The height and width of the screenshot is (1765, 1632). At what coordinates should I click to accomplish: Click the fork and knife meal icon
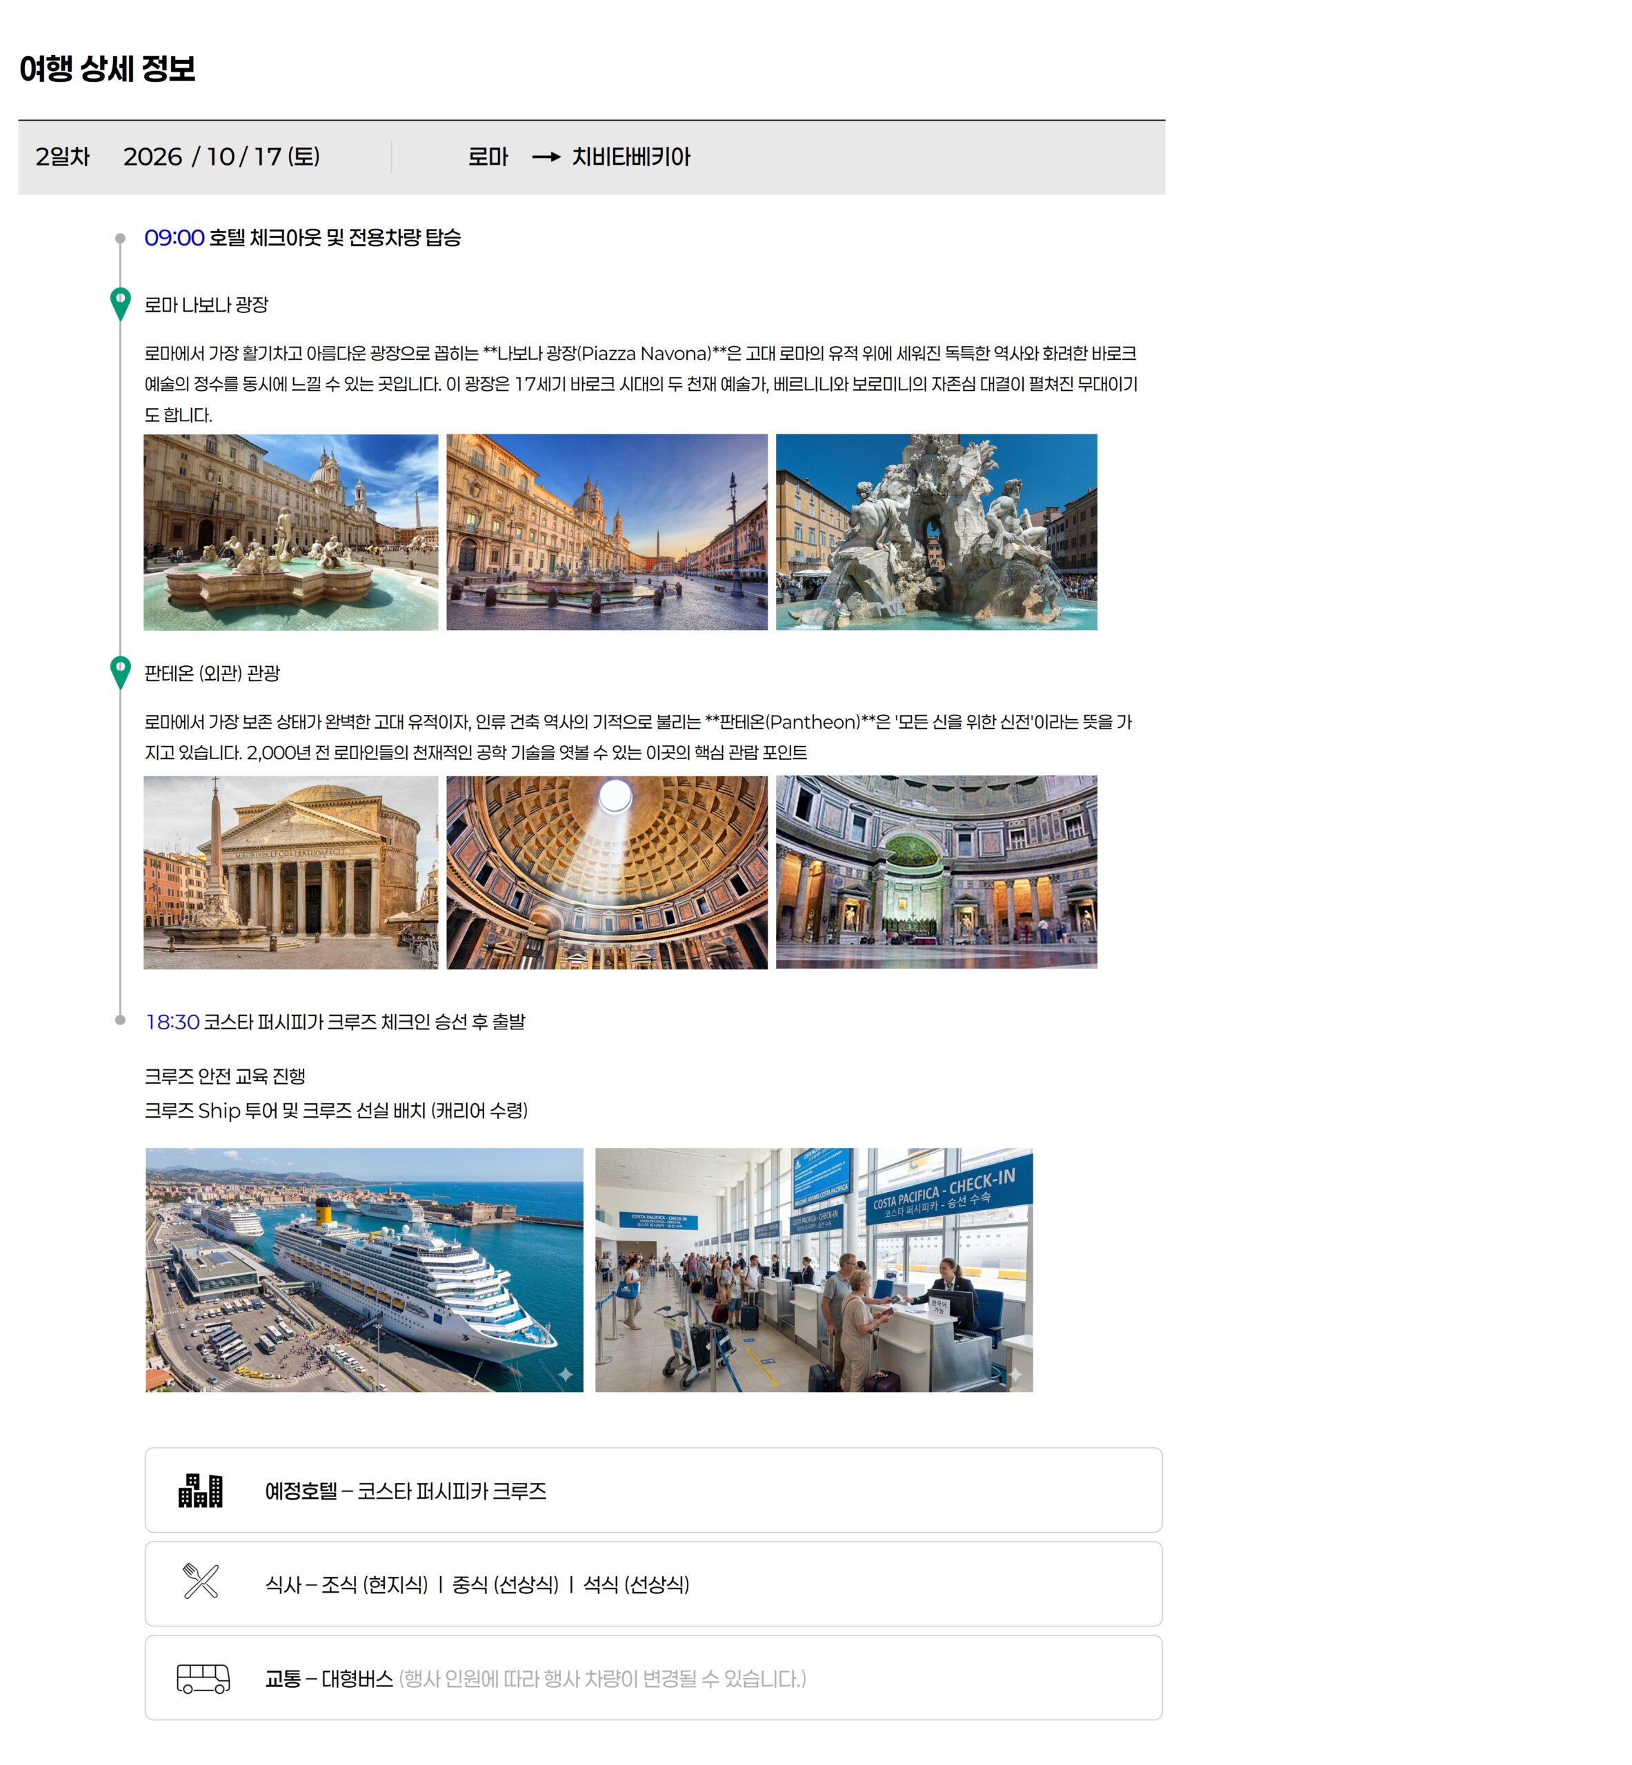click(201, 1580)
